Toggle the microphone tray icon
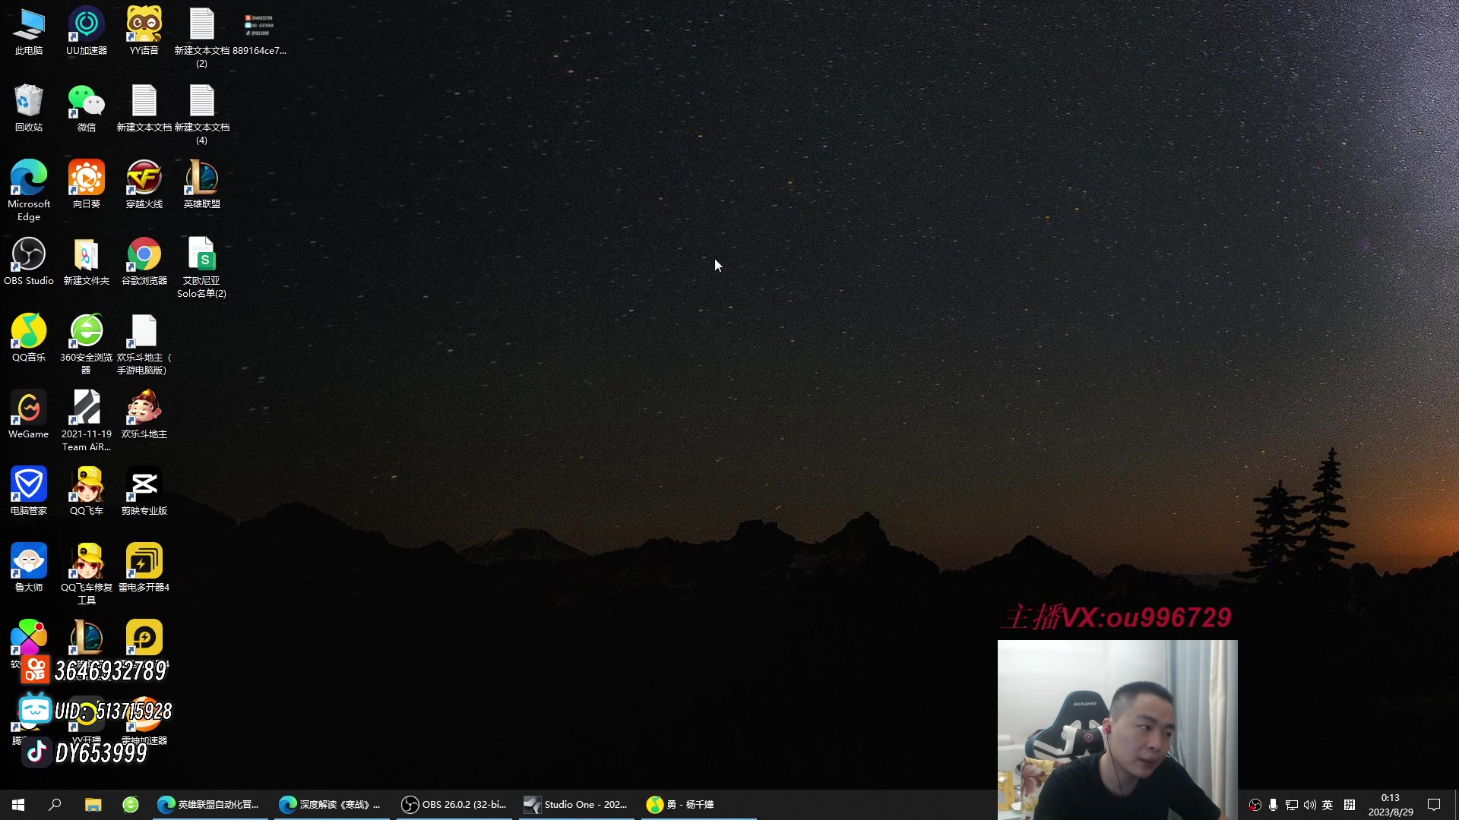Image resolution: width=1459 pixels, height=820 pixels. [x=1273, y=805]
